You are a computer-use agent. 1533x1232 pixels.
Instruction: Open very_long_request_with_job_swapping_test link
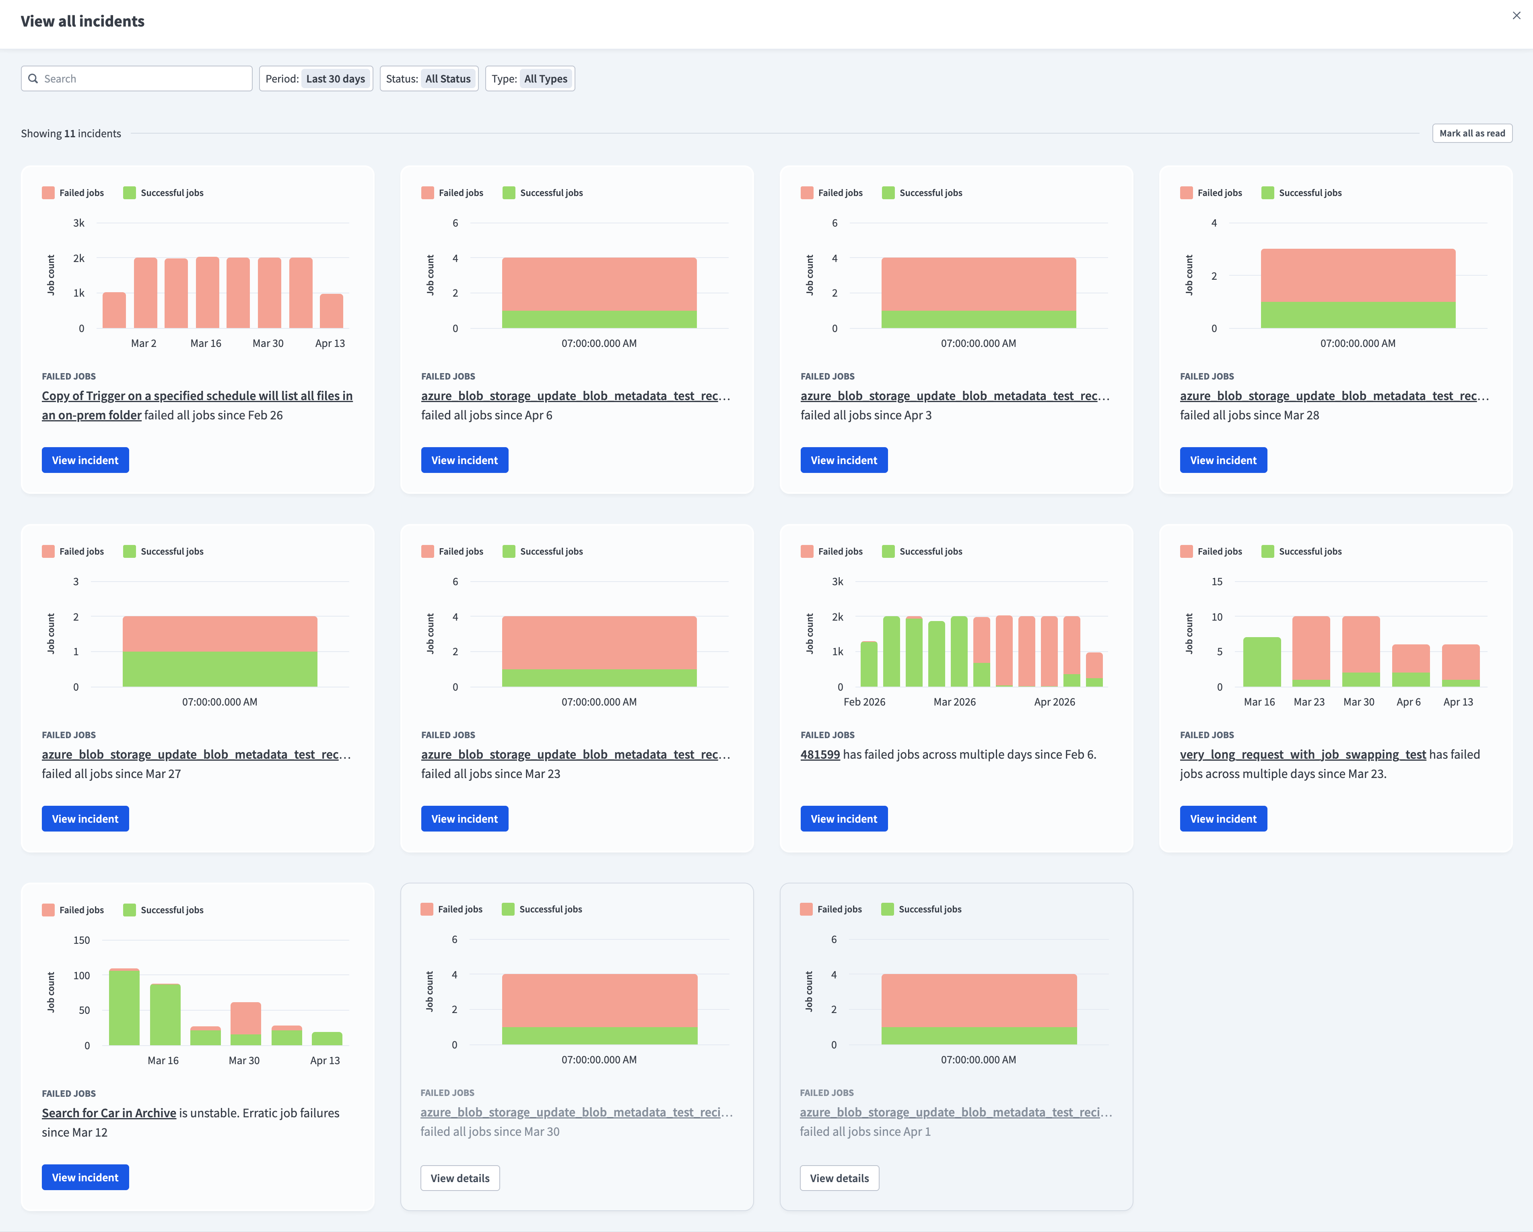coord(1302,754)
